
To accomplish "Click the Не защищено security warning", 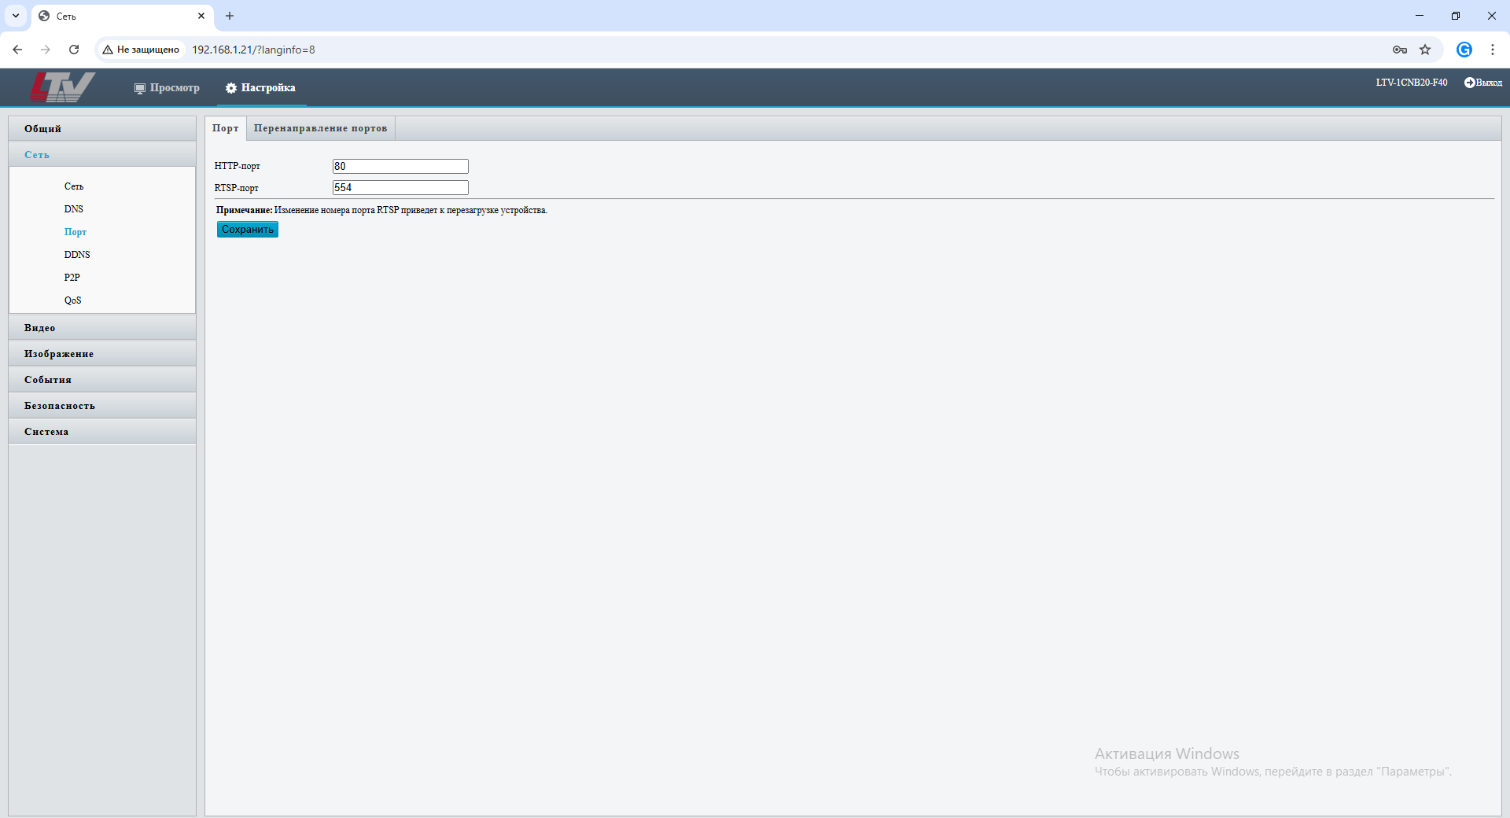I will [x=141, y=50].
